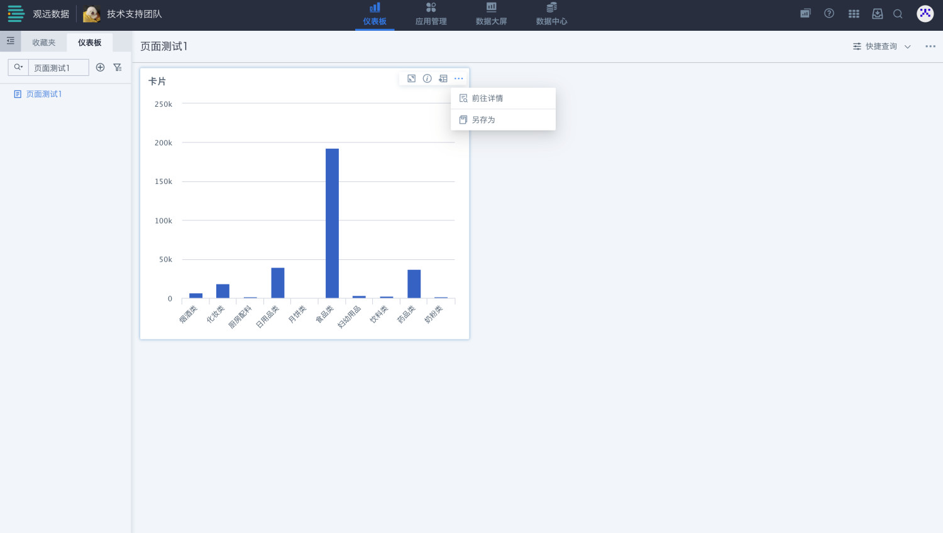
Task: Open the 快捷查询 dropdown
Action: click(x=881, y=46)
